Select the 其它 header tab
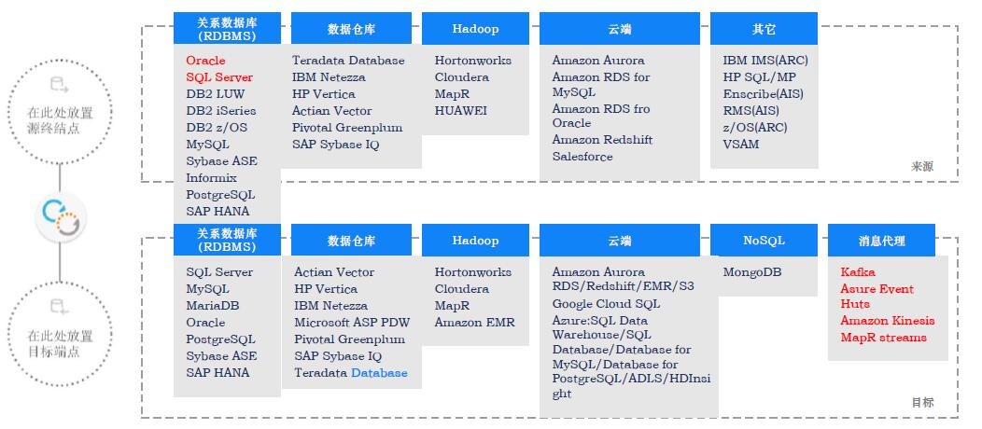 click(x=764, y=29)
